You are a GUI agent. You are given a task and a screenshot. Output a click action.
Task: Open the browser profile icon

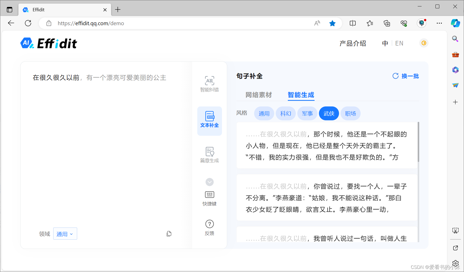click(x=422, y=23)
